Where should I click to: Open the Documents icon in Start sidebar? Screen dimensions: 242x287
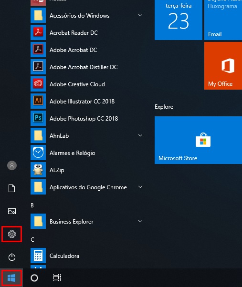[x=12, y=188]
